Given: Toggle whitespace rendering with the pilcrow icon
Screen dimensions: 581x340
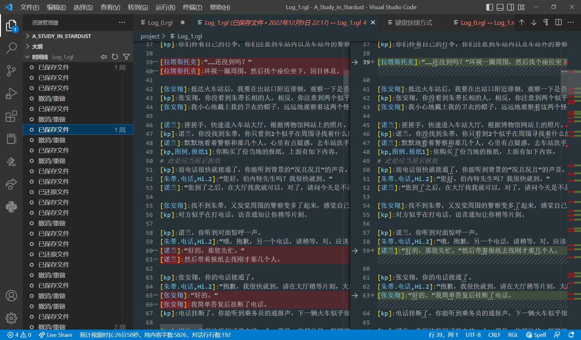Looking at the screenshot, I should click(x=545, y=22).
